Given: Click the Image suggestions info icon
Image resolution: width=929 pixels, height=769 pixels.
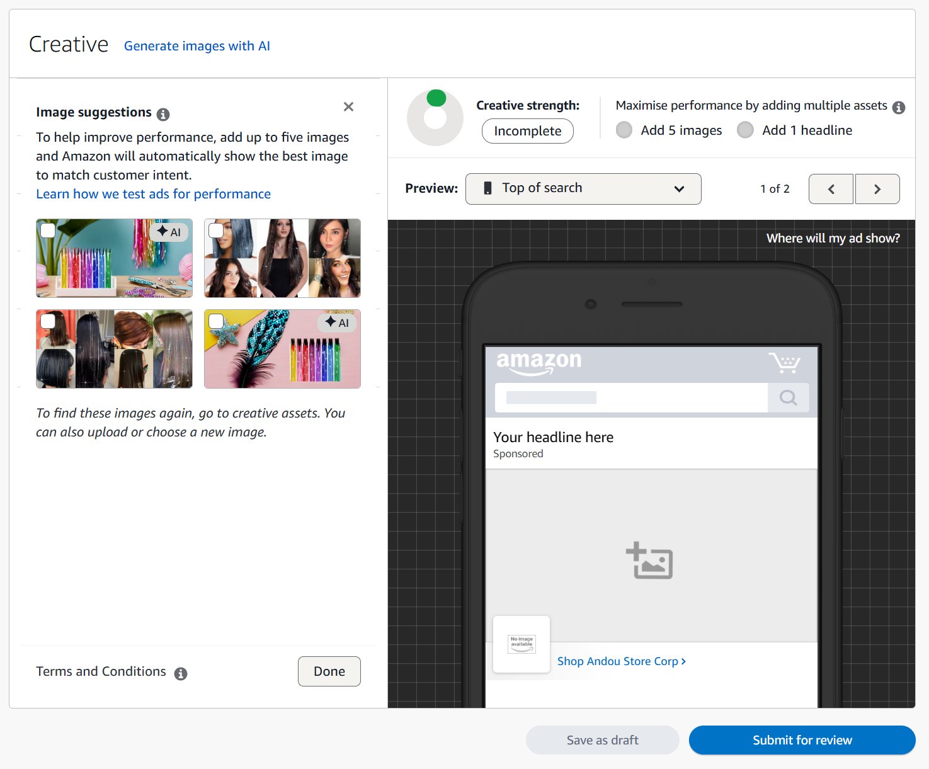Looking at the screenshot, I should coord(163,114).
